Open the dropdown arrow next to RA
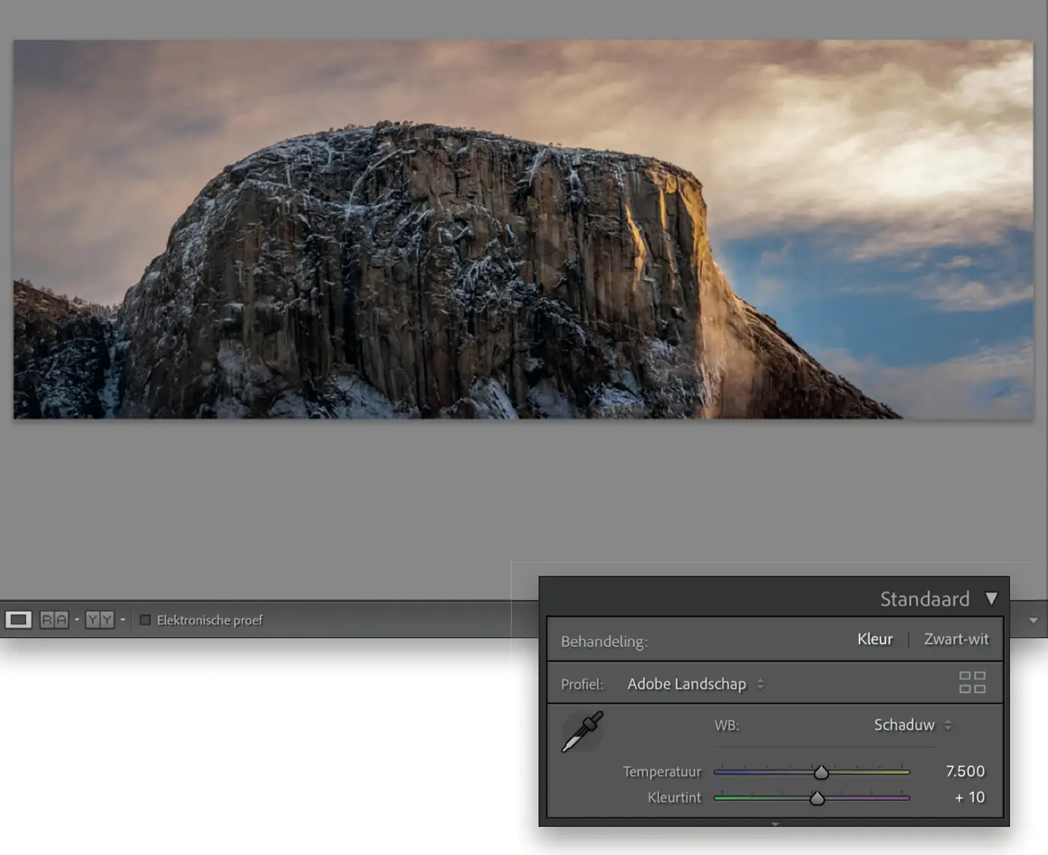1048x855 pixels. coord(77,620)
